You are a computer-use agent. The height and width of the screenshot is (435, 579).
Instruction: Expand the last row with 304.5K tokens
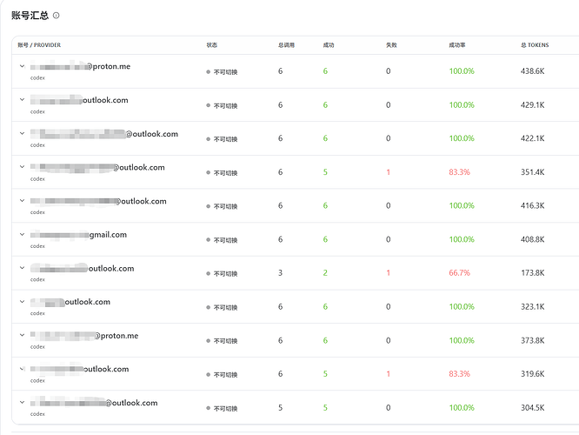(x=22, y=403)
